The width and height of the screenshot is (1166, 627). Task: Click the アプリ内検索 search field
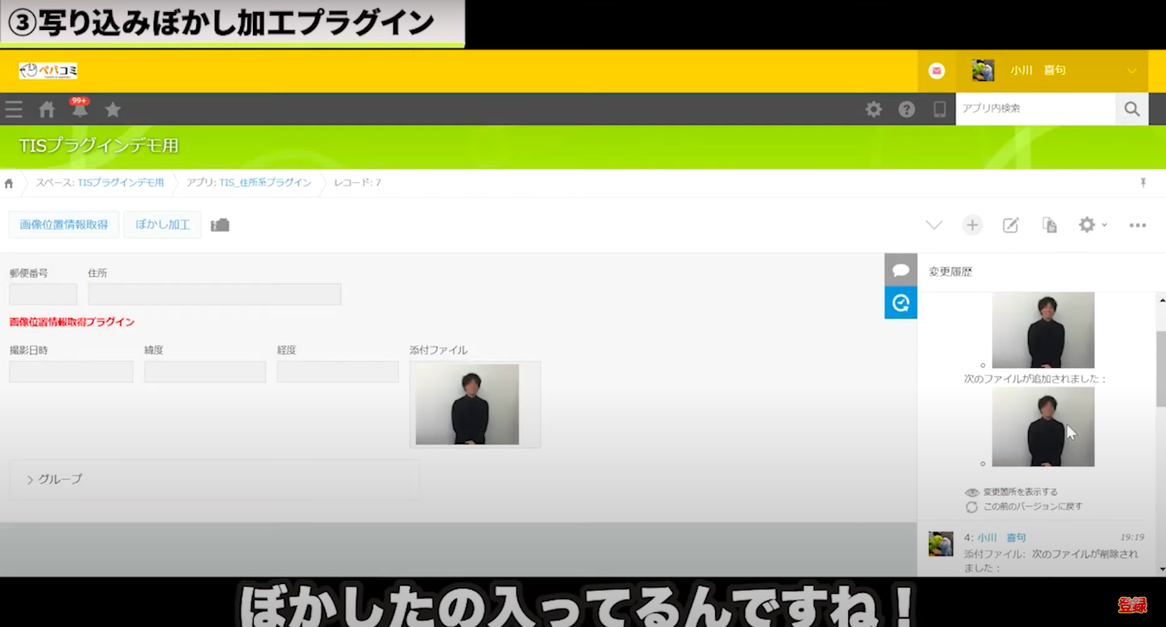(x=1035, y=109)
